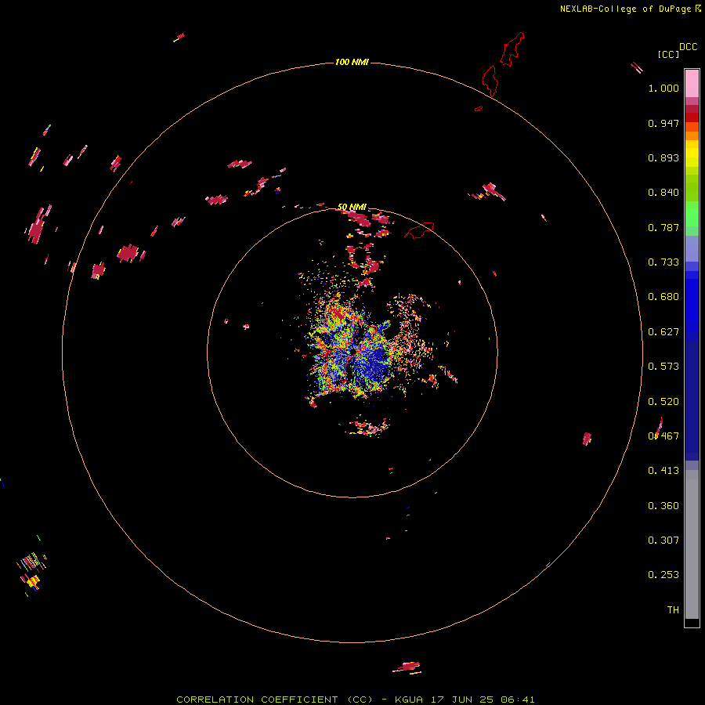
Task: Click the 0.413 scale value
Action: (x=663, y=471)
